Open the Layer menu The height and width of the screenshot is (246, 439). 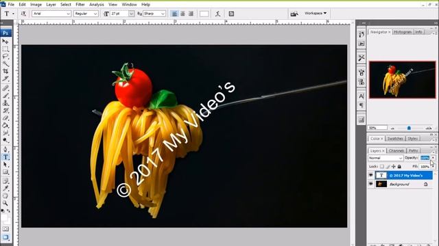pos(51,5)
